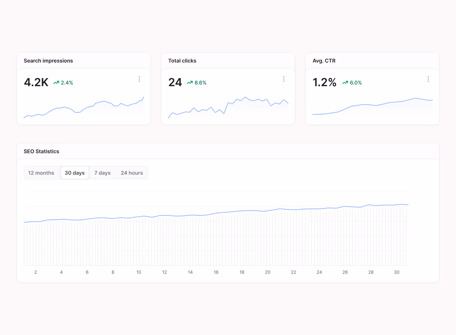This screenshot has width=456, height=335.
Task: Click the green trend arrow next to 2.4%
Action: (56, 82)
